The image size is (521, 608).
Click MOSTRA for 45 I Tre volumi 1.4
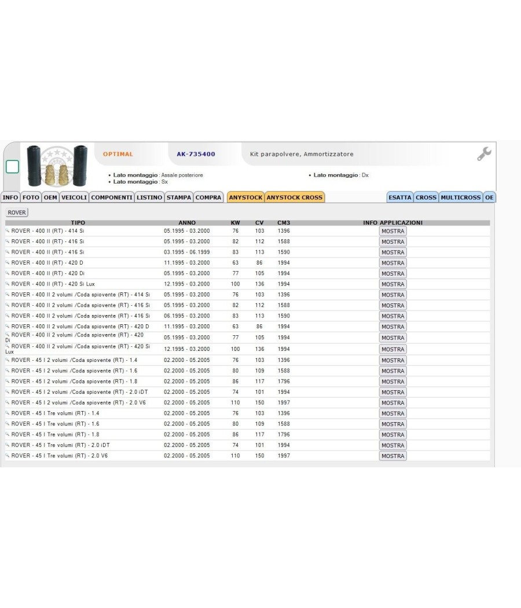[x=392, y=414]
